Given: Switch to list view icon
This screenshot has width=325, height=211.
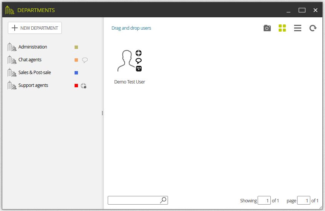Looking at the screenshot, I should coord(298,28).
